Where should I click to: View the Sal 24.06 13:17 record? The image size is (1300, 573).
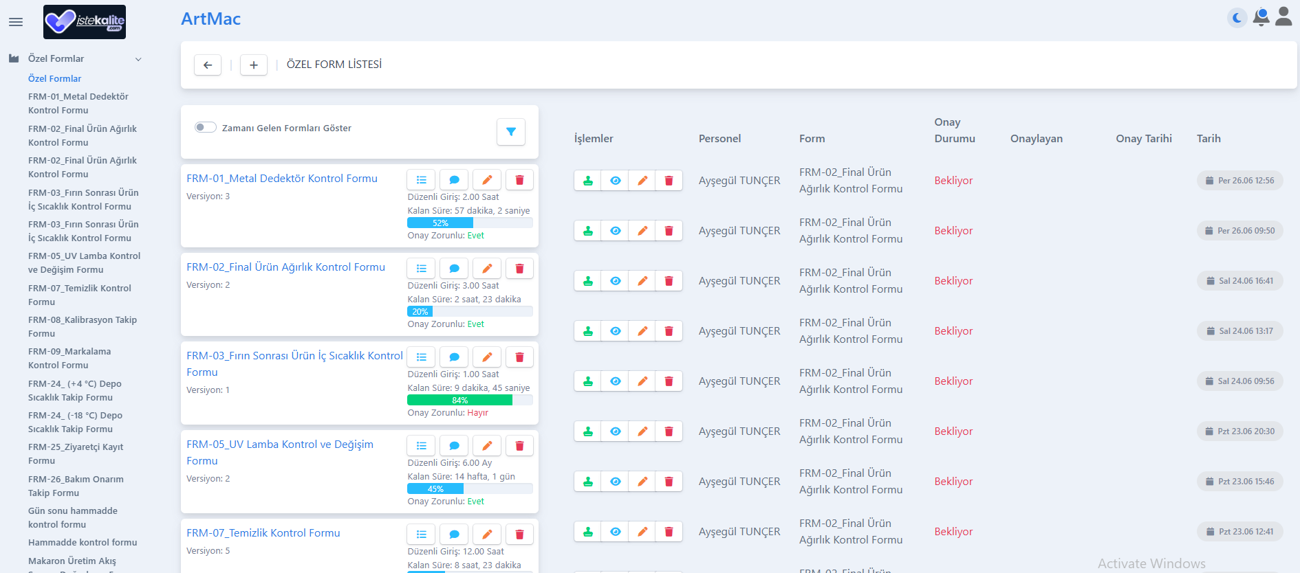[616, 331]
